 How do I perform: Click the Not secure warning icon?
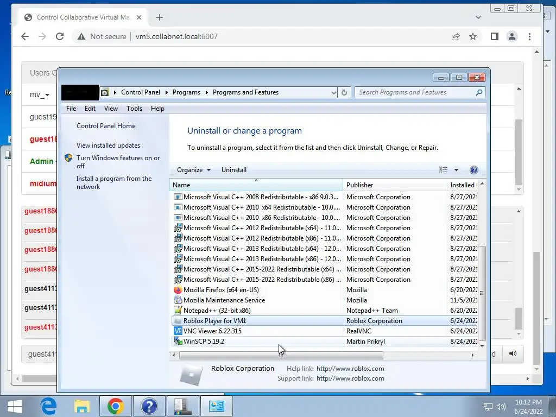coord(81,36)
